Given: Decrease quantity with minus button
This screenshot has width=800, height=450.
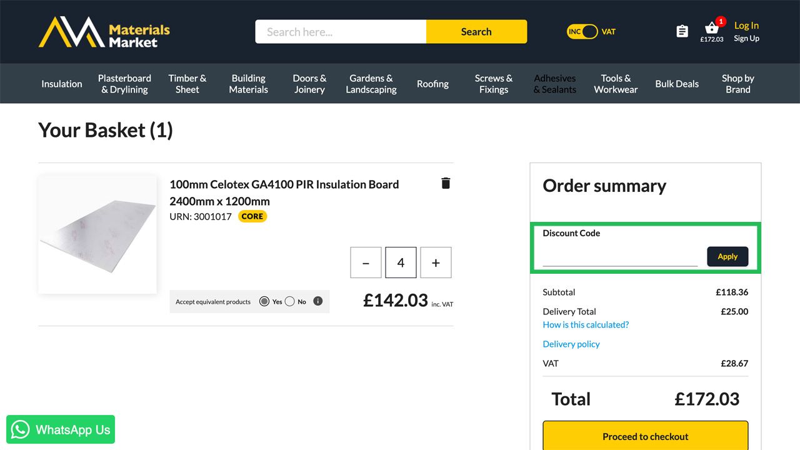Looking at the screenshot, I should coord(366,262).
